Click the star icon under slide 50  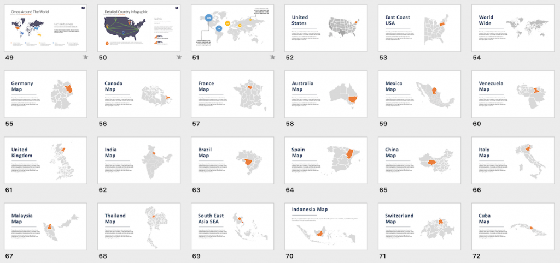click(179, 57)
